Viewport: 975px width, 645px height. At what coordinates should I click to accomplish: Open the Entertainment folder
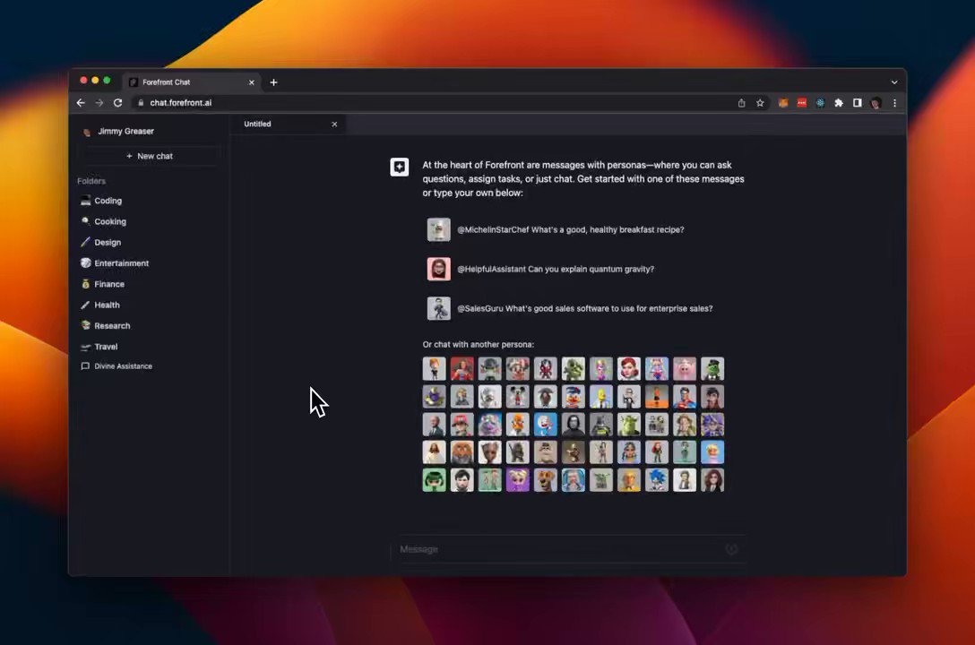115,262
